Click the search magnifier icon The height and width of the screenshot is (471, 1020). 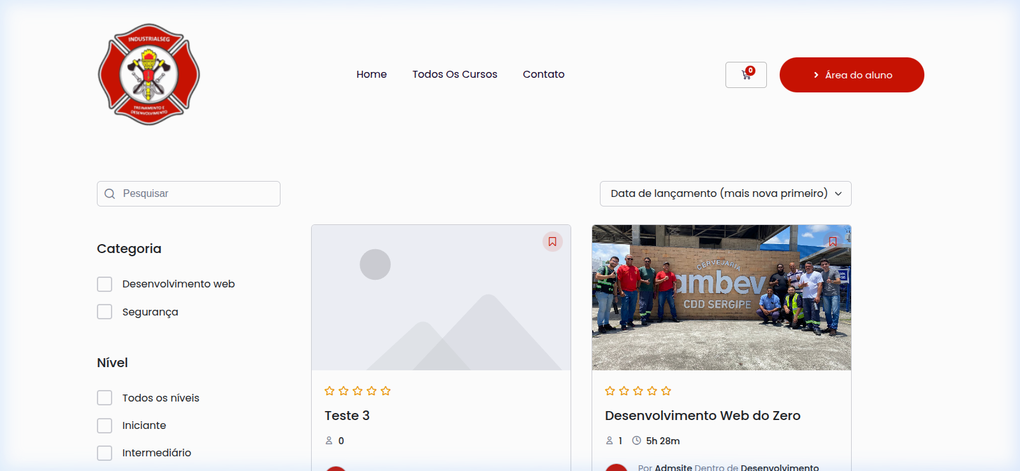click(x=110, y=194)
